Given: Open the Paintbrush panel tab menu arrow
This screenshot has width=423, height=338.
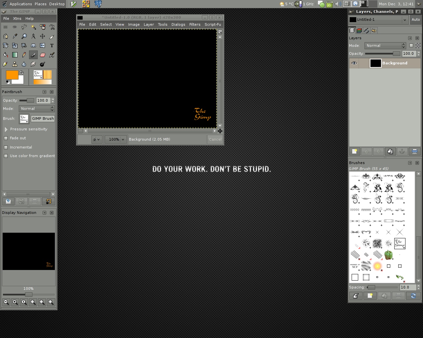Looking at the screenshot, I should coord(44,92).
